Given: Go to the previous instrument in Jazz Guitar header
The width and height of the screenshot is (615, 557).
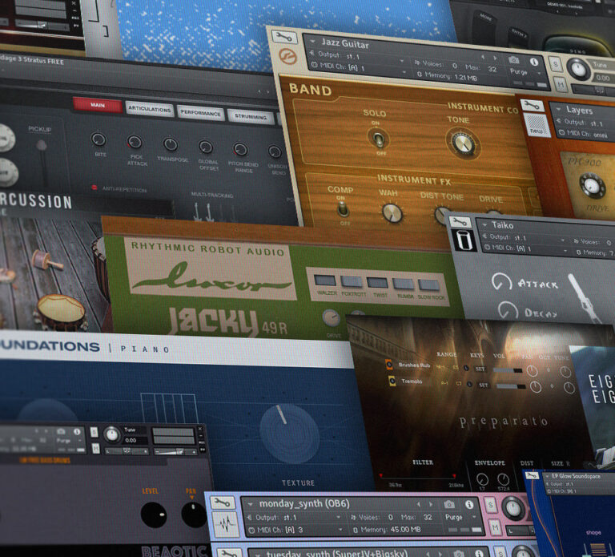Looking at the screenshot, I should coord(483,58).
